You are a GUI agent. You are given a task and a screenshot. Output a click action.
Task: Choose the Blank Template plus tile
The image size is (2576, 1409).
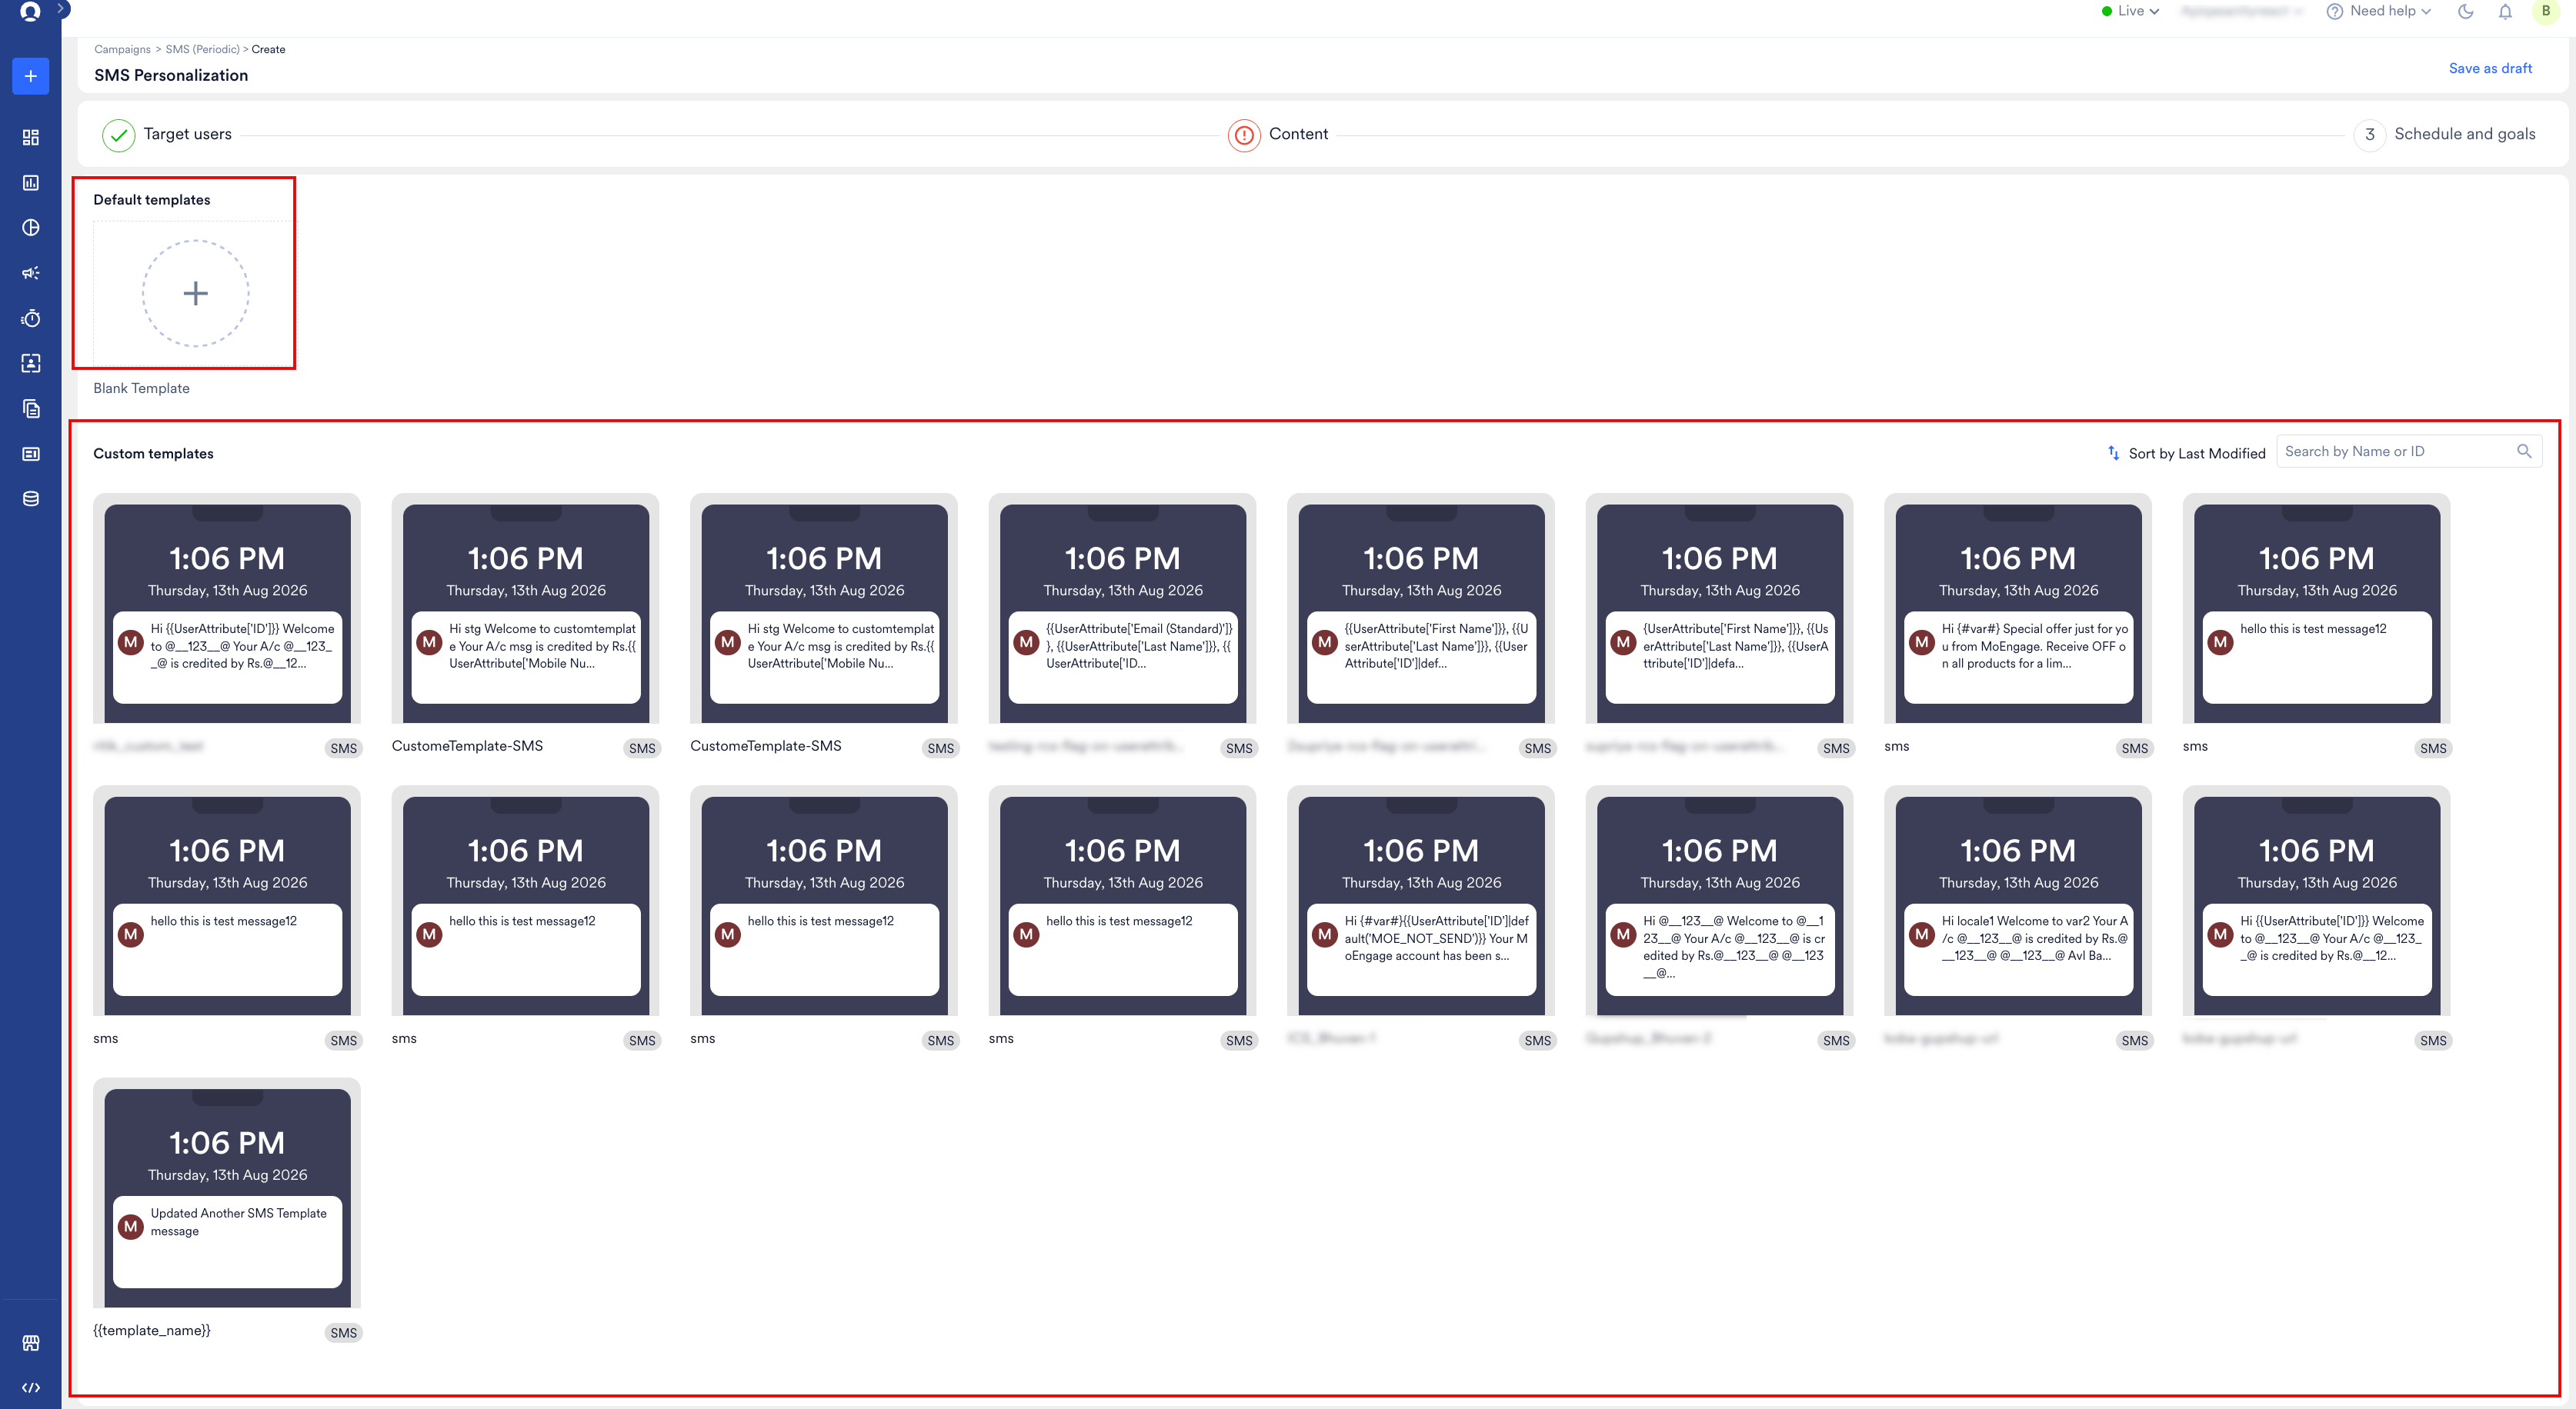click(195, 294)
